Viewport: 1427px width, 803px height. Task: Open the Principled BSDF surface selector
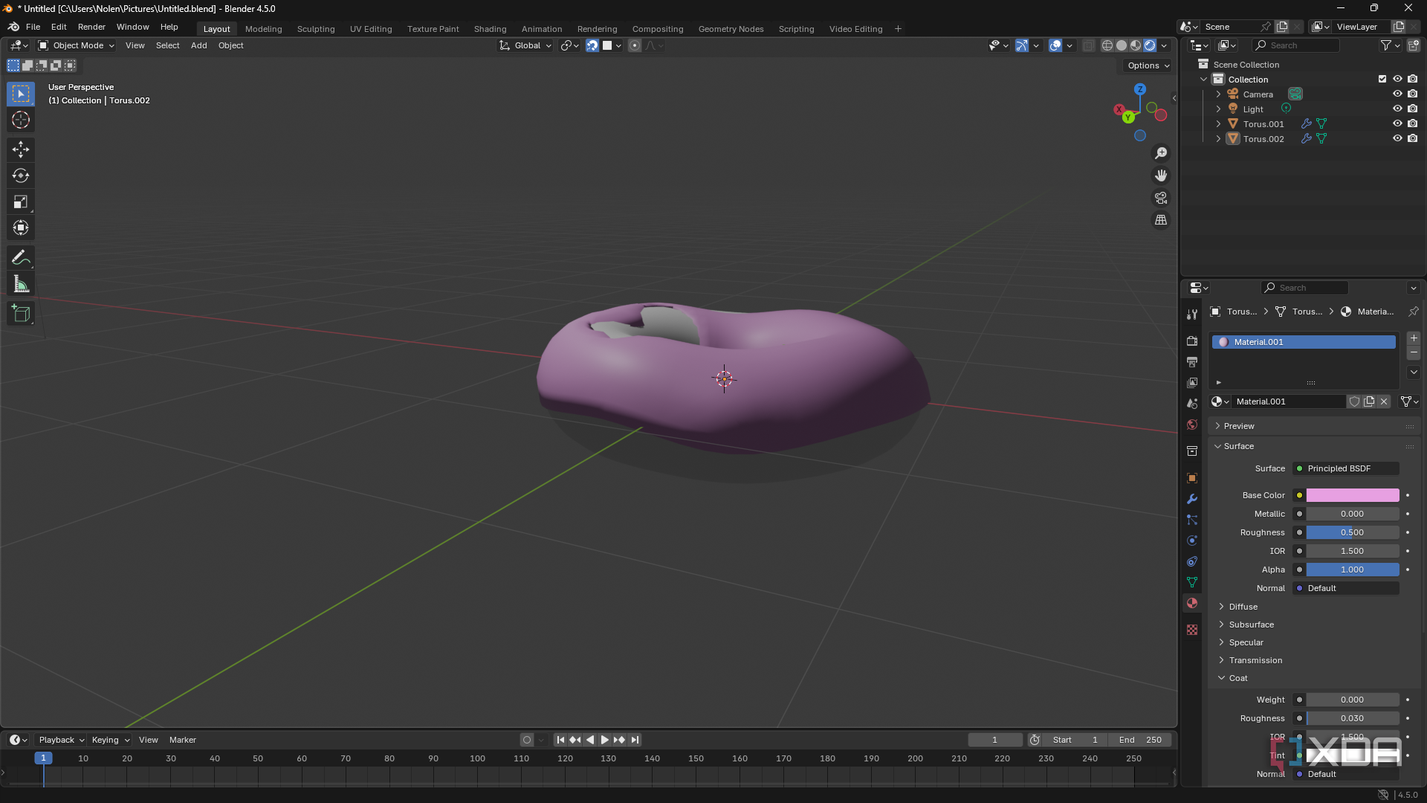[1346, 468]
